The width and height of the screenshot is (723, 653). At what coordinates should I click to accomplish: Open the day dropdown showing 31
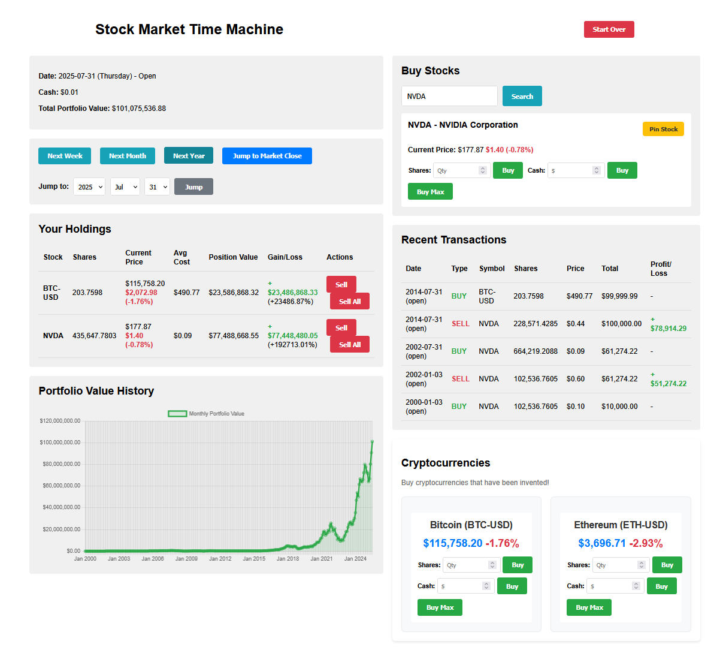point(157,187)
